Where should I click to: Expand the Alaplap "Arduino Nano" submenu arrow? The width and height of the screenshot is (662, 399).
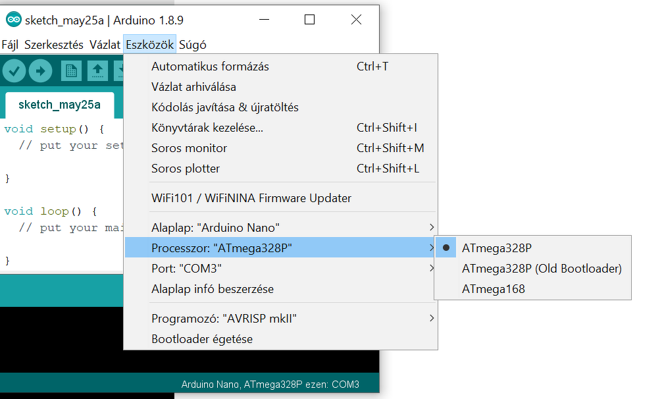(432, 227)
